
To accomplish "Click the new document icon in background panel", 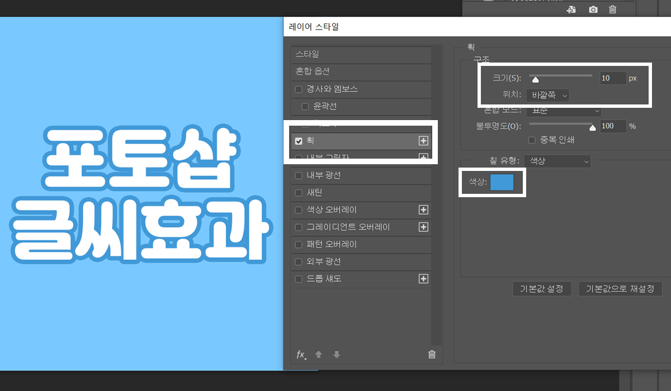I will [571, 9].
